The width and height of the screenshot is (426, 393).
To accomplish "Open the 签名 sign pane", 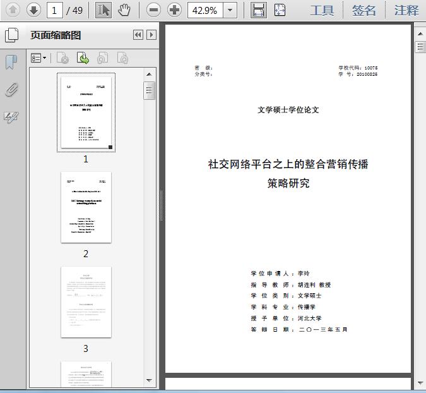I will pos(364,10).
